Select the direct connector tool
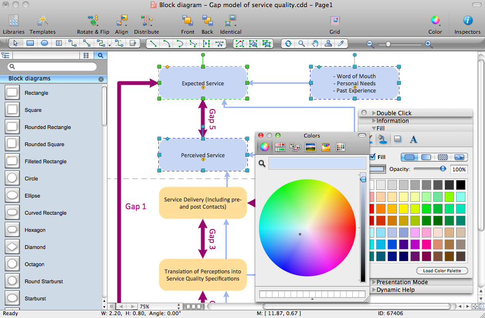 pos(87,44)
